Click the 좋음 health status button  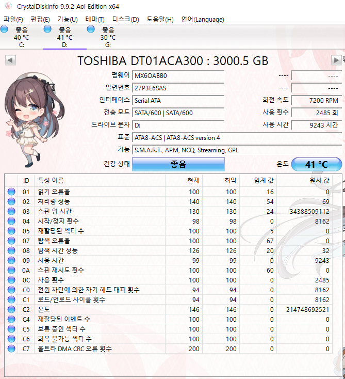pyautogui.click(x=178, y=164)
